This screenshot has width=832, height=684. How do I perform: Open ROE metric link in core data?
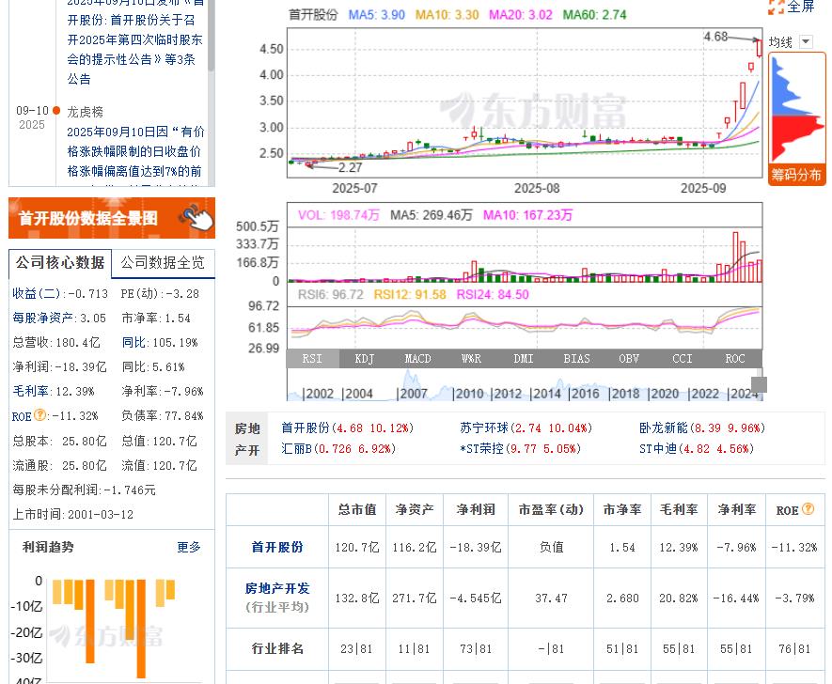point(22,416)
